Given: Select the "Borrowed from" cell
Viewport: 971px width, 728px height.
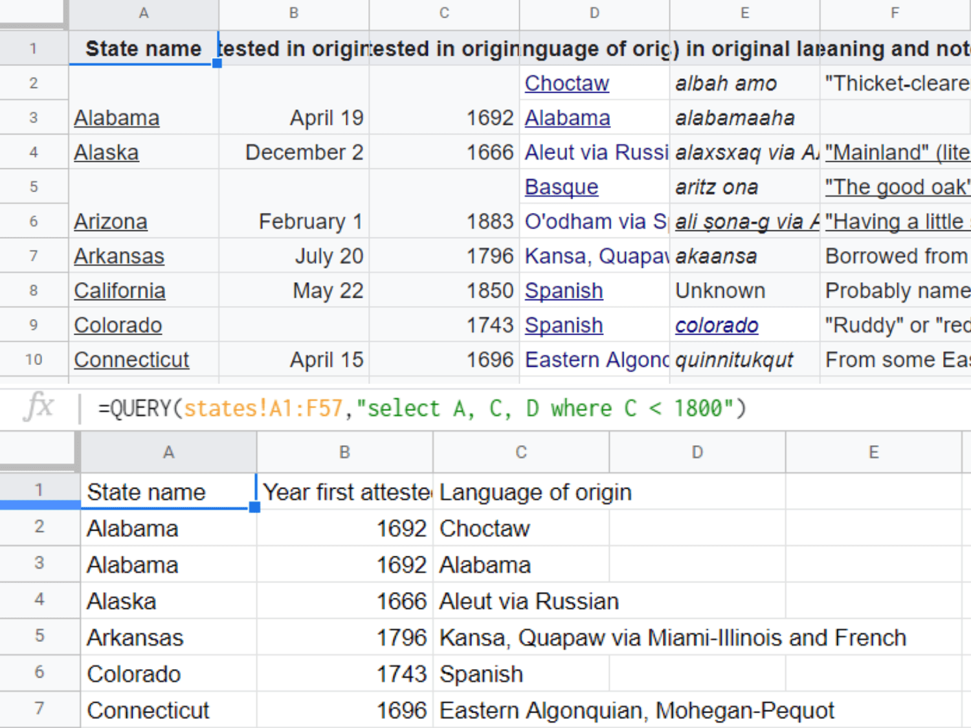Looking at the screenshot, I should tap(895, 256).
